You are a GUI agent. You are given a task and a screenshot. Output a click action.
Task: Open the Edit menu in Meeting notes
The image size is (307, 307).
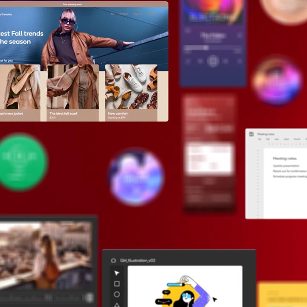coord(268,139)
